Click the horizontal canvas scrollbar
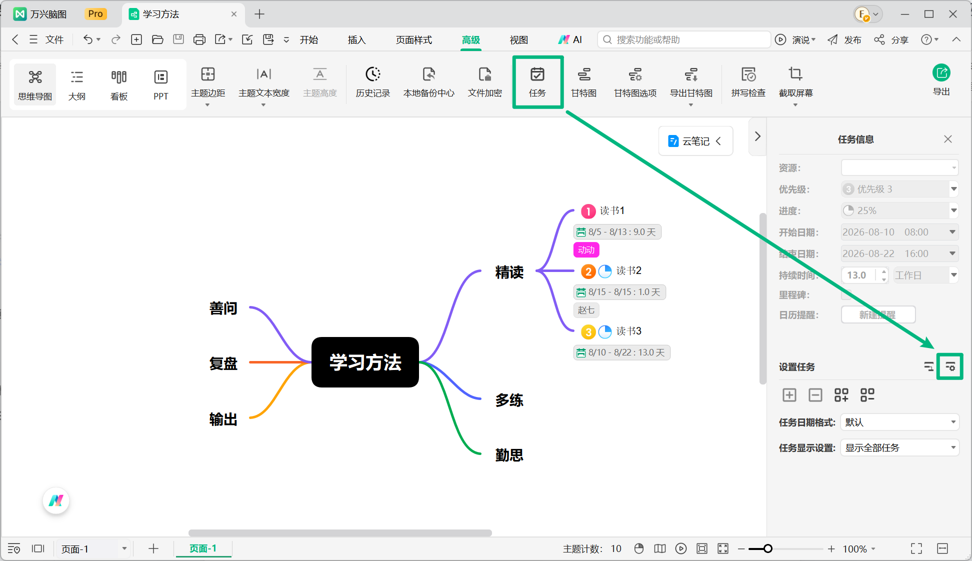The height and width of the screenshot is (561, 972). pyautogui.click(x=340, y=533)
